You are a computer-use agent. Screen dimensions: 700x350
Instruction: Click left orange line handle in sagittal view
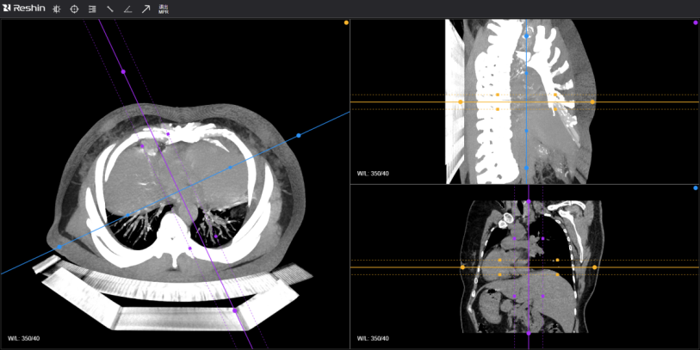click(461, 102)
